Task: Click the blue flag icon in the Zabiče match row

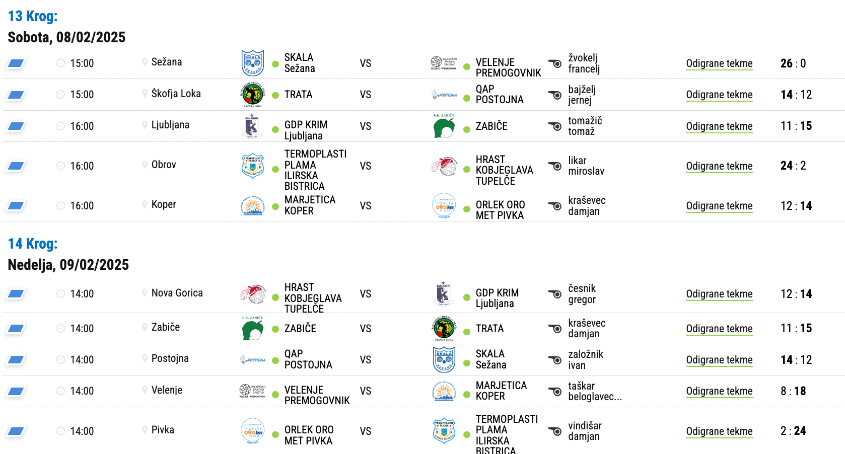Action: point(16,329)
